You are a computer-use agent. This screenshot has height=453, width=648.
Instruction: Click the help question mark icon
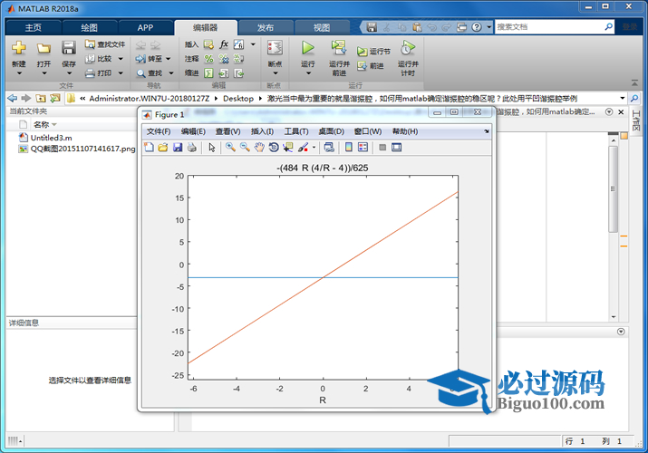point(477,27)
